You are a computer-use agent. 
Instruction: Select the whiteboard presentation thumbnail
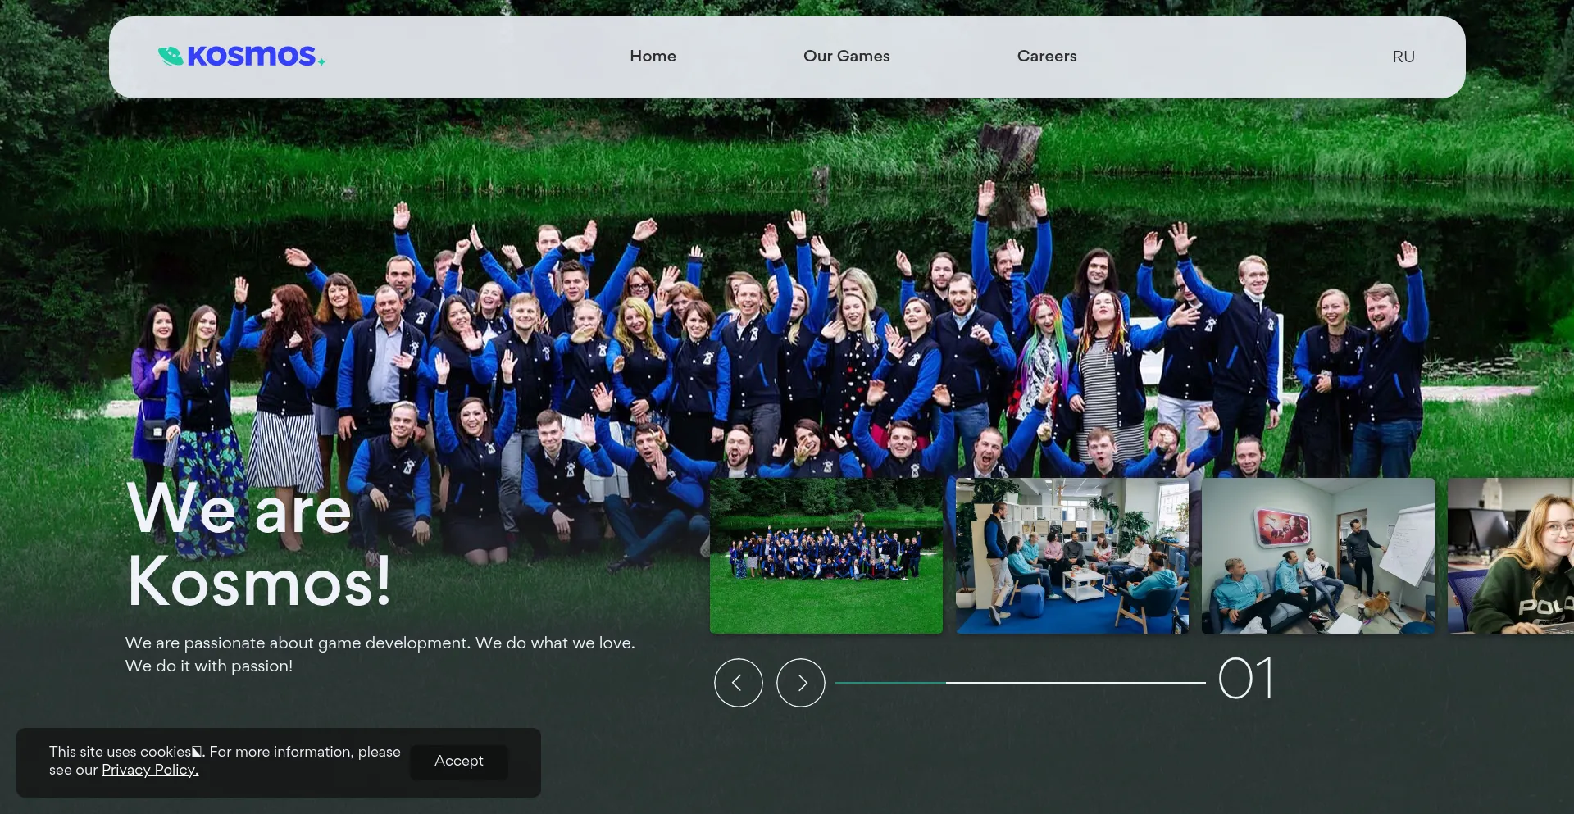pos(1317,556)
